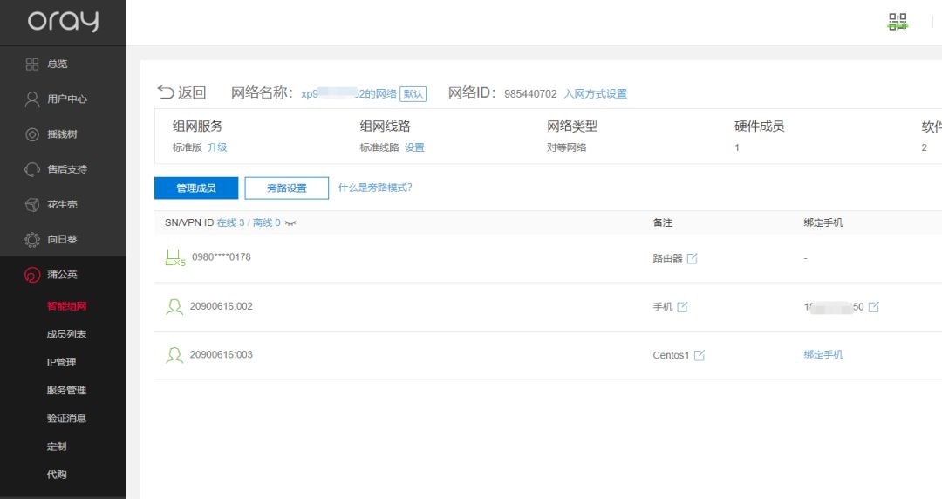This screenshot has width=942, height=499.
Task: Select the text 20900616:003
Action: coord(221,355)
